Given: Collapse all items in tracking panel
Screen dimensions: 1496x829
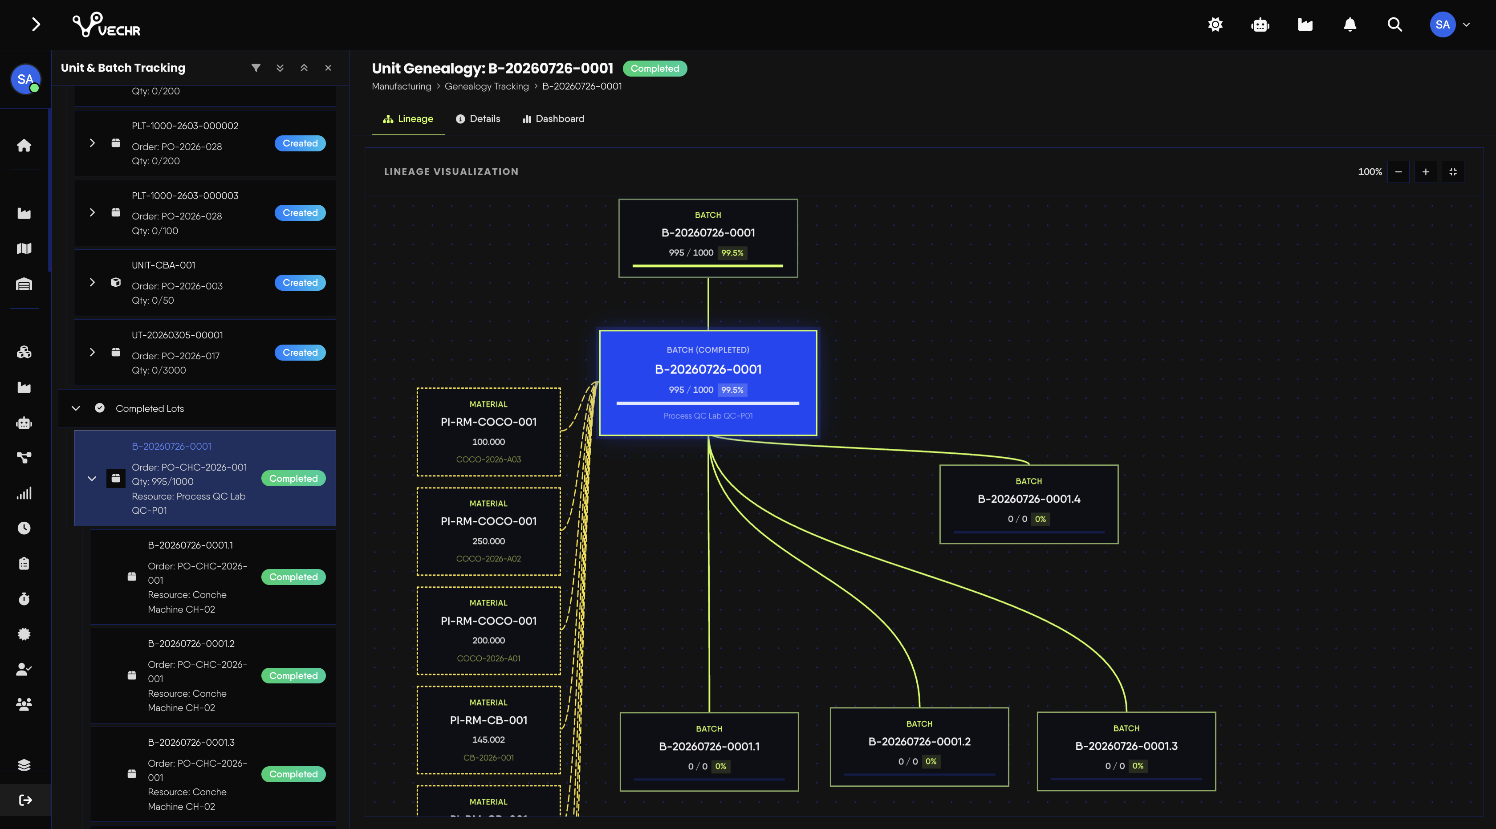Looking at the screenshot, I should click(x=304, y=68).
